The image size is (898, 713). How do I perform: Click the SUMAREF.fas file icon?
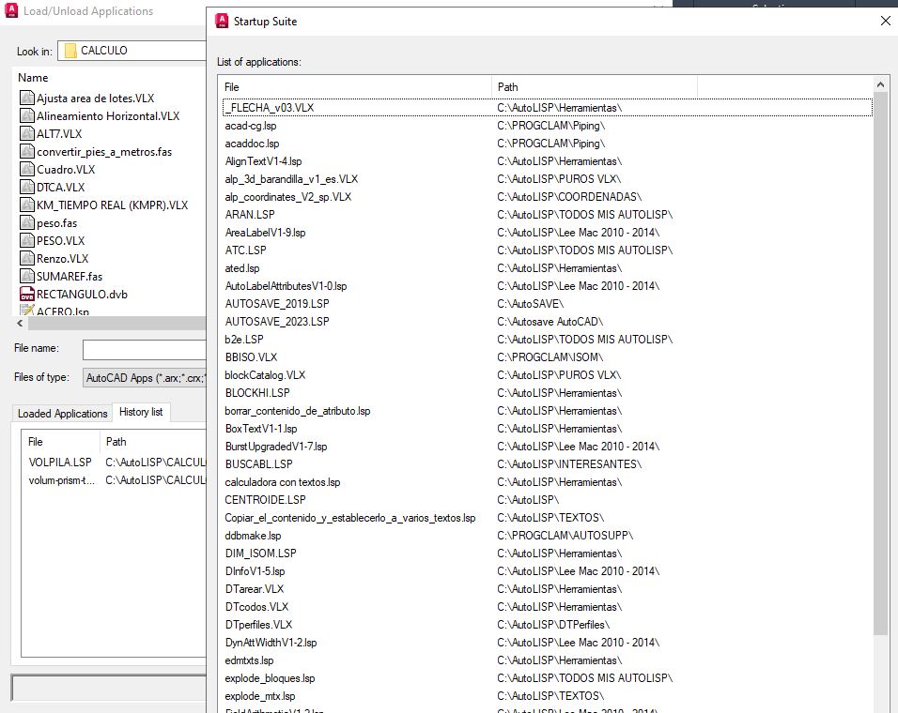click(x=27, y=276)
